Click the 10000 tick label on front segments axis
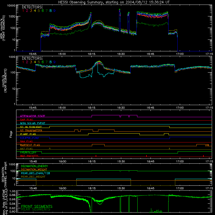This screenshot has width=215, height=215. tap(11, 5)
